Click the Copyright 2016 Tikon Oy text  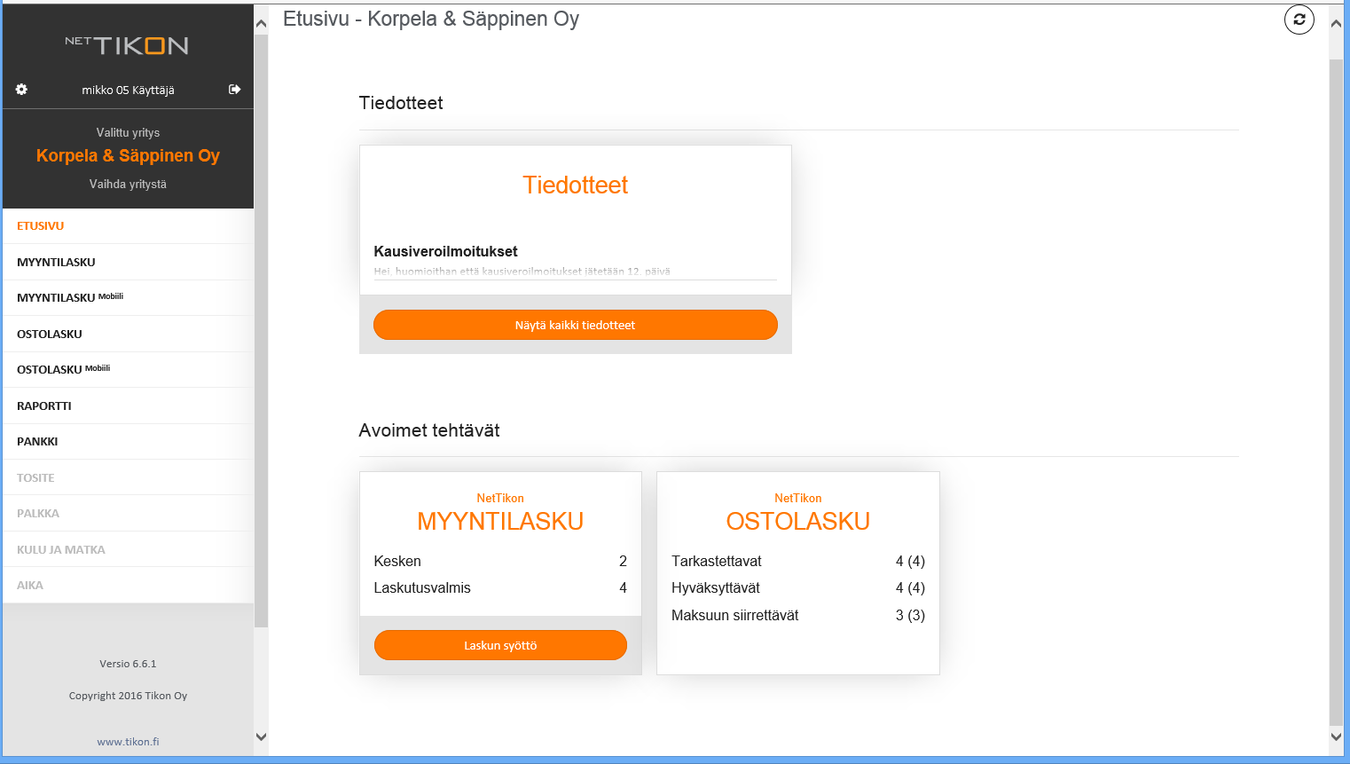128,696
